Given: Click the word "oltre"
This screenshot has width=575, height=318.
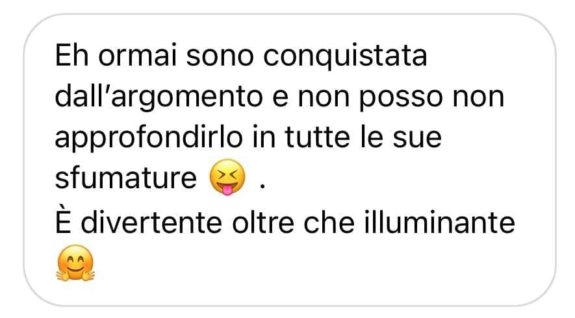Looking at the screenshot, I should click(263, 222).
